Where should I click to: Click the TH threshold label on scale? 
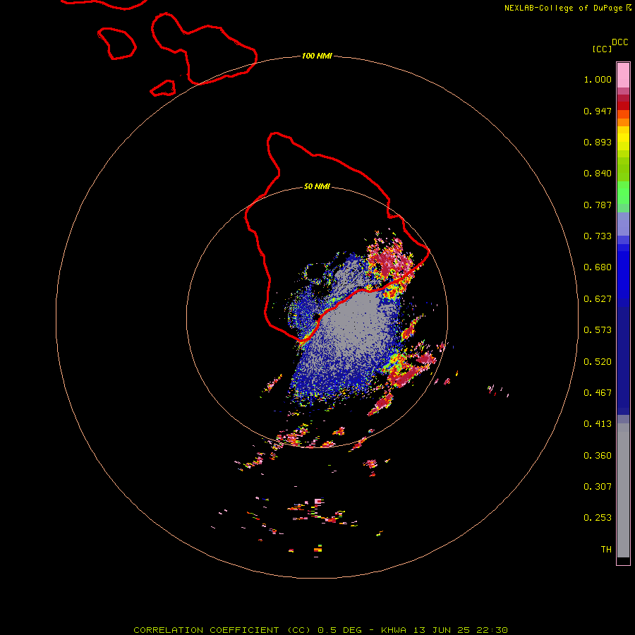(x=606, y=550)
